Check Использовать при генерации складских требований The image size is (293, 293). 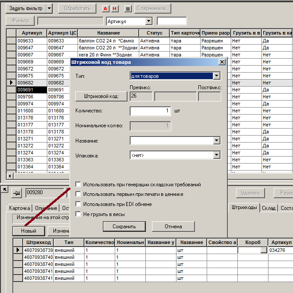(x=78, y=185)
